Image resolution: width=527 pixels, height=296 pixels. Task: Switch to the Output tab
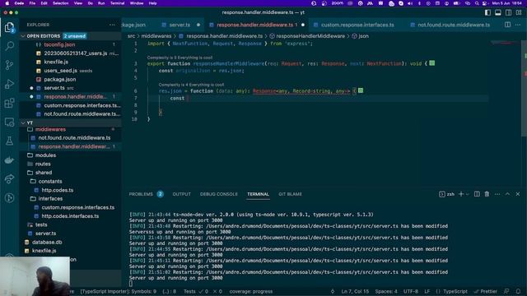pyautogui.click(x=181, y=194)
